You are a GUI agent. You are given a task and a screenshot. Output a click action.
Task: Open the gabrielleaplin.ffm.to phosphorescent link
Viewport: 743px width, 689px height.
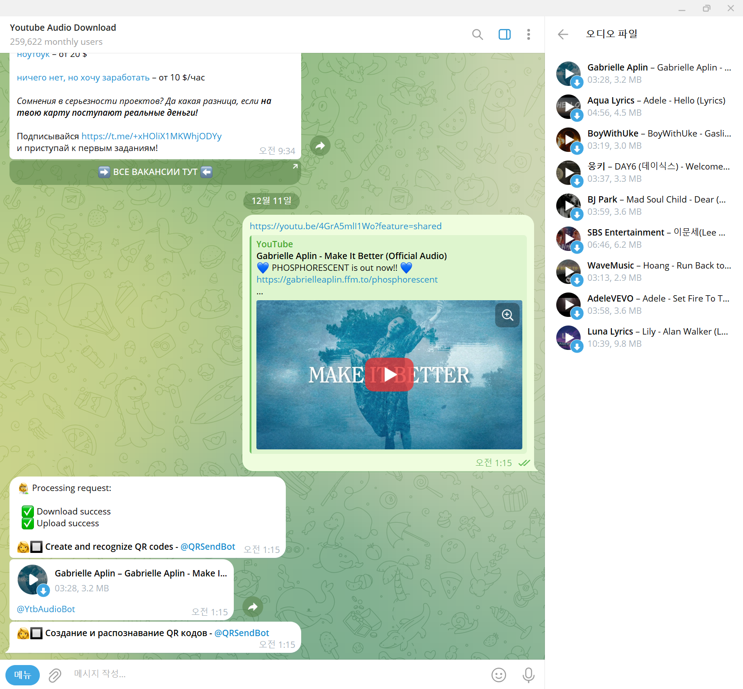coord(347,279)
